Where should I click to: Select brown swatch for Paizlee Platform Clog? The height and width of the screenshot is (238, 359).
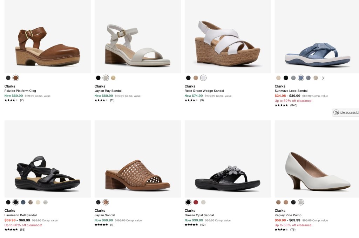point(15,78)
